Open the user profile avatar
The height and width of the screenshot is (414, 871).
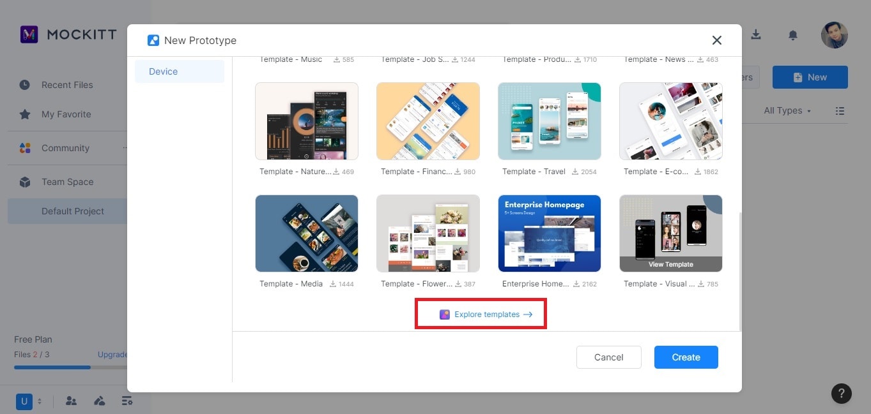click(835, 35)
